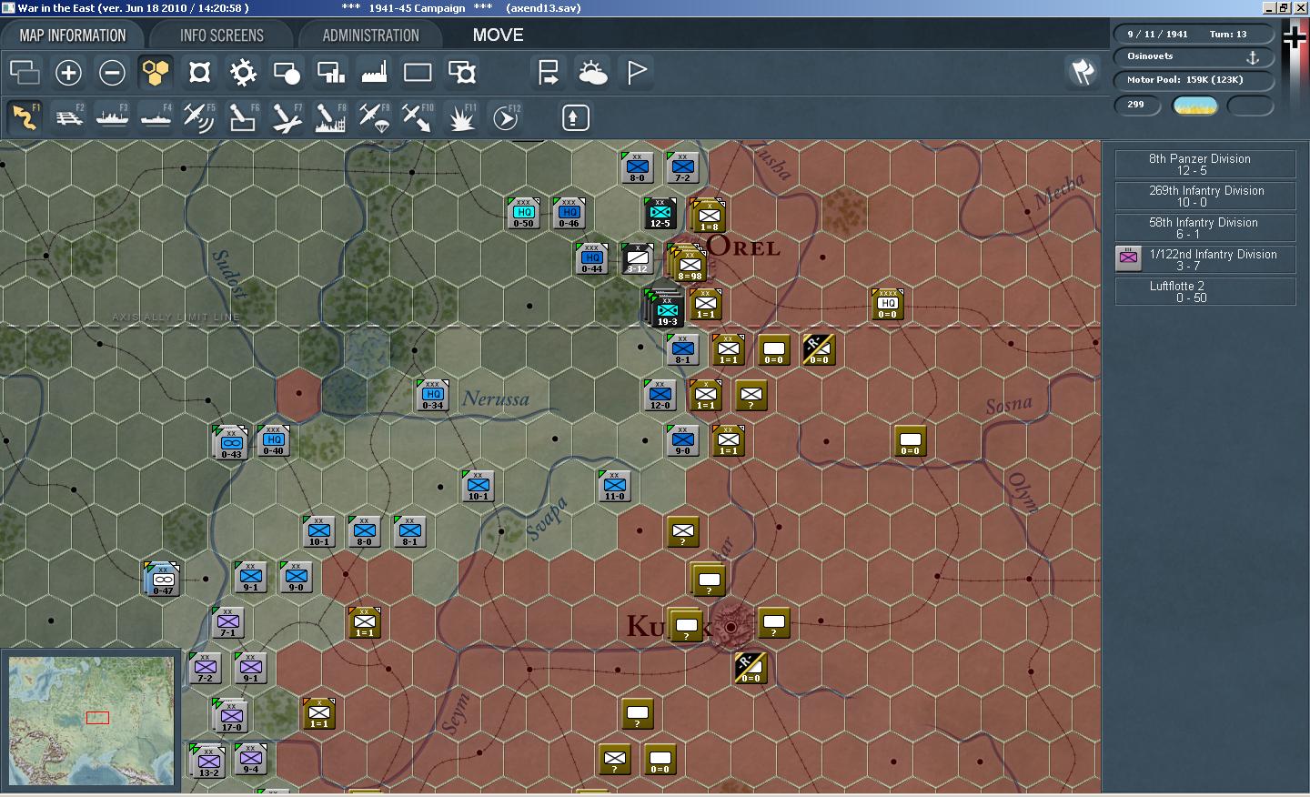
Task: Click the German cross side emblem
Action: coord(1294,37)
